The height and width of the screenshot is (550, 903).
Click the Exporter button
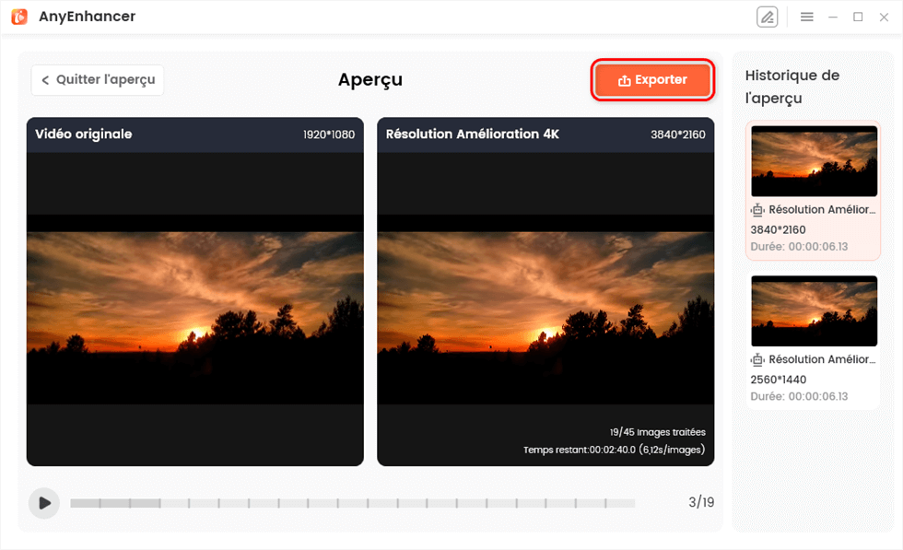(652, 79)
